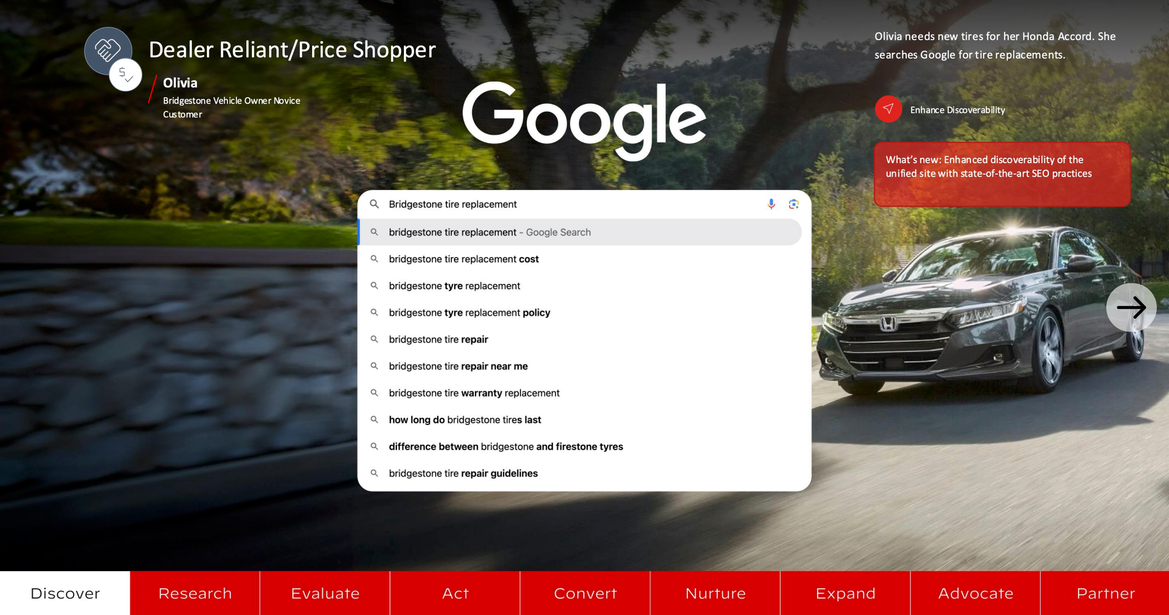This screenshot has width=1169, height=615.
Task: Click the persona name 'Olivia'
Action: [180, 82]
